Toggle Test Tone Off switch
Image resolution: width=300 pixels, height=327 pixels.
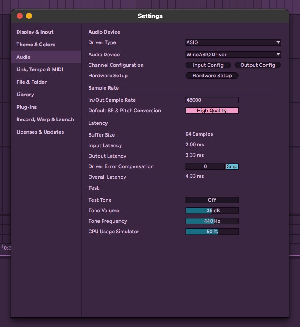(212, 200)
